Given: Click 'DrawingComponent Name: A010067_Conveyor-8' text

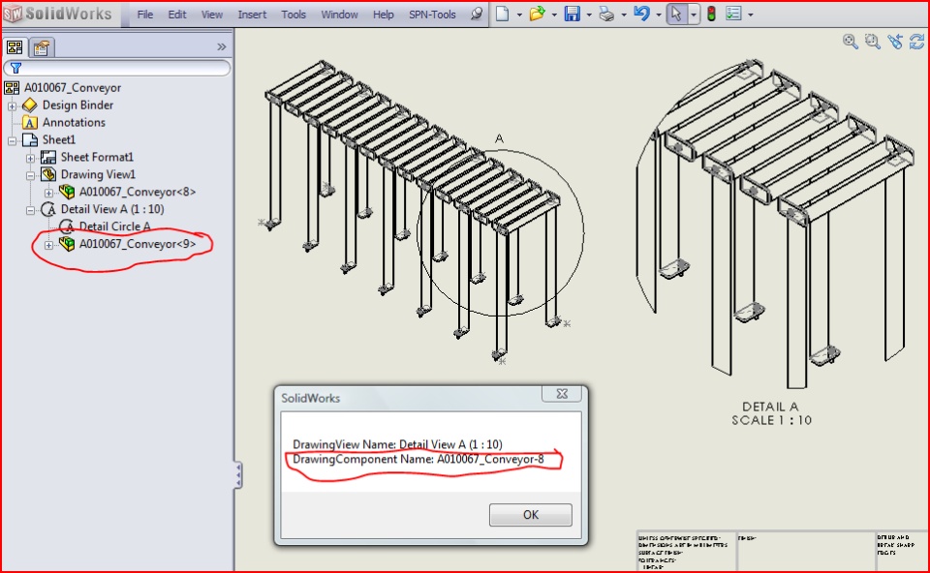Looking at the screenshot, I should (418, 459).
